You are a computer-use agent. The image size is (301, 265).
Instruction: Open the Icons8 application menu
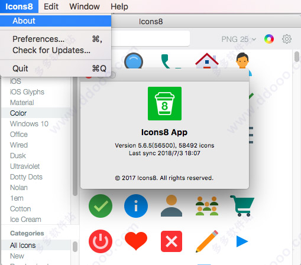[x=19, y=6]
